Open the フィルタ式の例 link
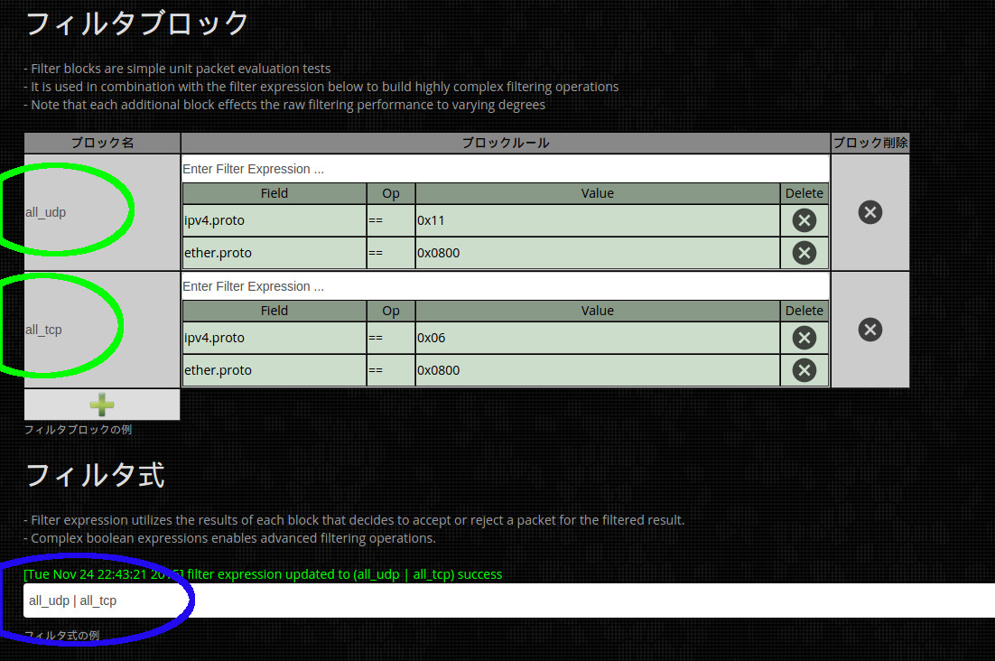The image size is (995, 661). point(61,635)
